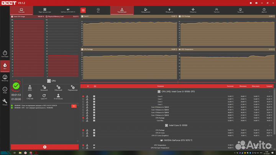The width and height of the screenshot is (276, 155).
Task: Change the 1792 MB memory setting
Action: pos(30,97)
